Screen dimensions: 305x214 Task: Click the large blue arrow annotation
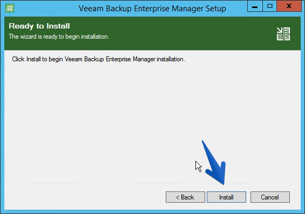click(215, 163)
